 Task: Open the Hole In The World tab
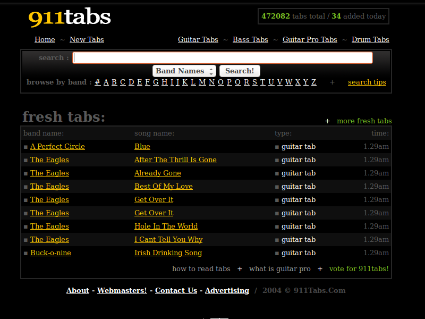(166, 226)
